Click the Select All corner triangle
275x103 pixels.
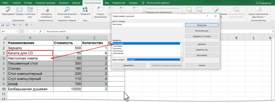coord(3,38)
